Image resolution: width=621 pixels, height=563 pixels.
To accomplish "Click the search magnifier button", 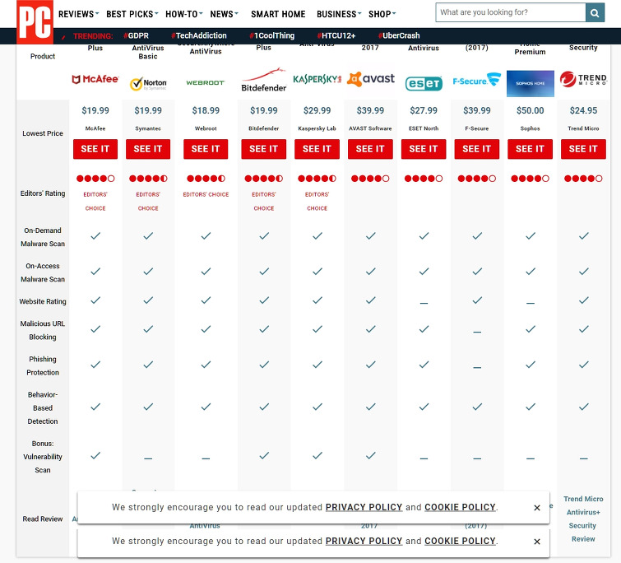I will click(x=595, y=12).
